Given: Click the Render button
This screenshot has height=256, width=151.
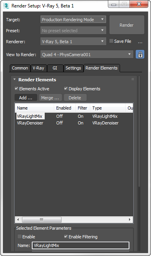Looking at the screenshot, I should 127,25.
